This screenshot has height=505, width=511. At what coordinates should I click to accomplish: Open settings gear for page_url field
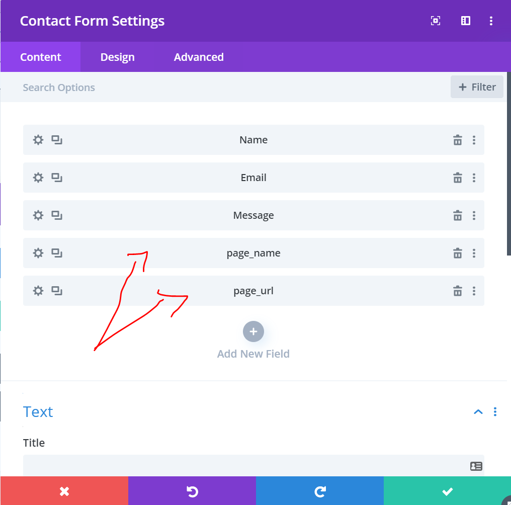click(x=38, y=291)
